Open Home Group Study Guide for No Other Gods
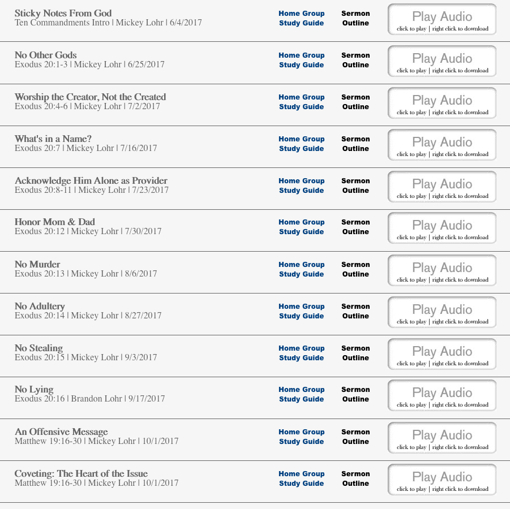This screenshot has width=510, height=509. tap(301, 60)
